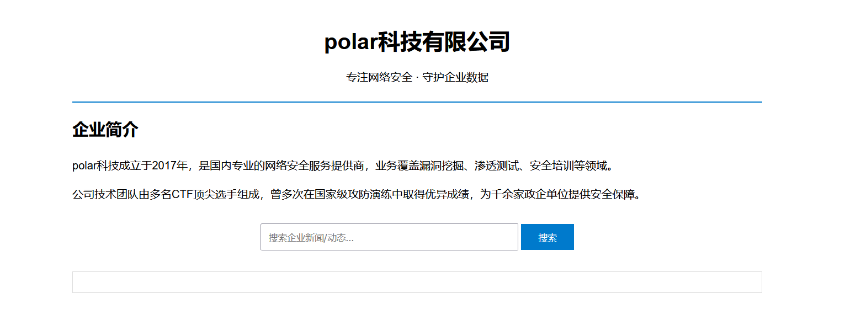Select the polar科技有限公司 page title
845x331 pixels.
pos(417,42)
